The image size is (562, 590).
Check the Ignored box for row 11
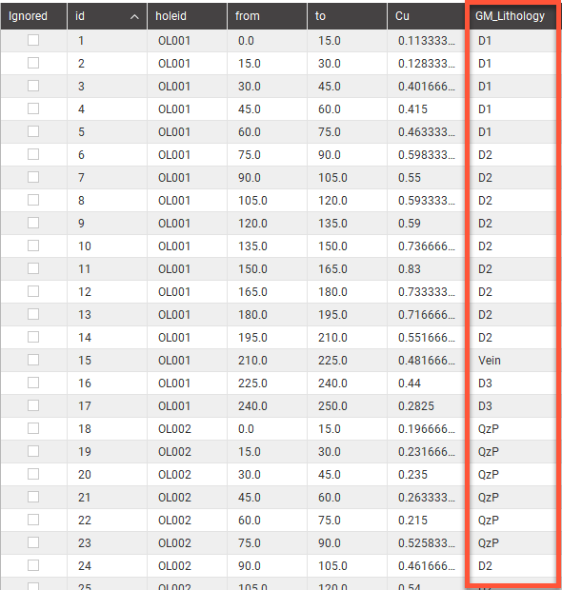pos(33,268)
